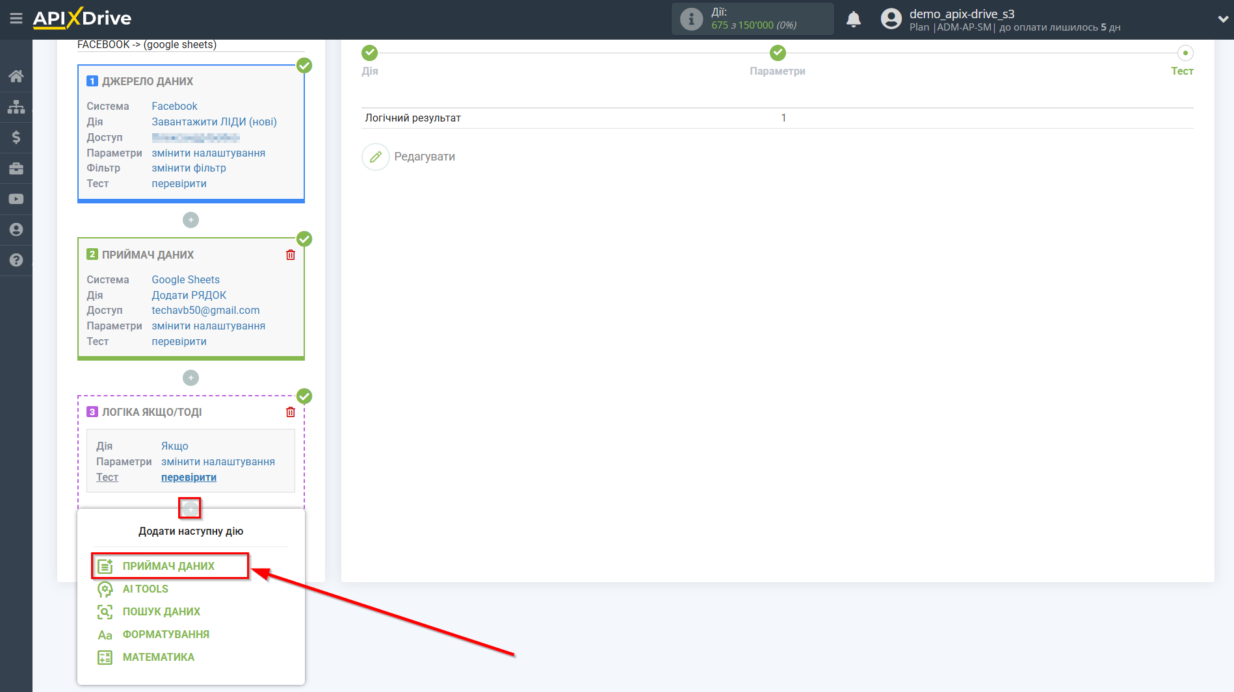Click змінити налаштування in source block
The width and height of the screenshot is (1234, 692).
pyautogui.click(x=208, y=153)
